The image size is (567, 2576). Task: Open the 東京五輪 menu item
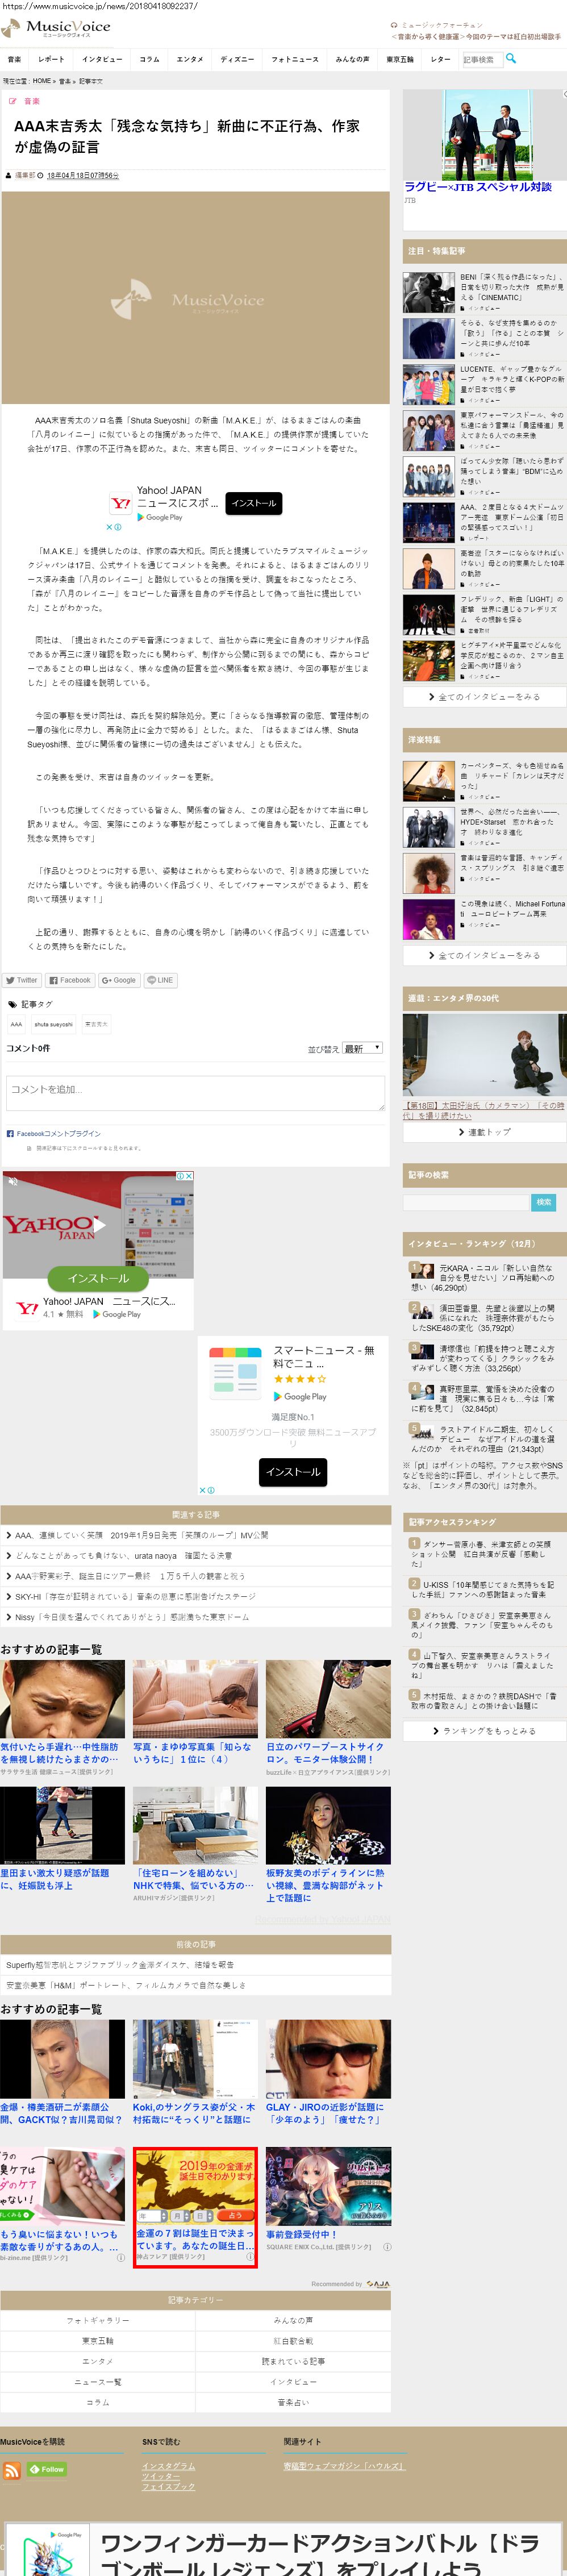(x=400, y=59)
